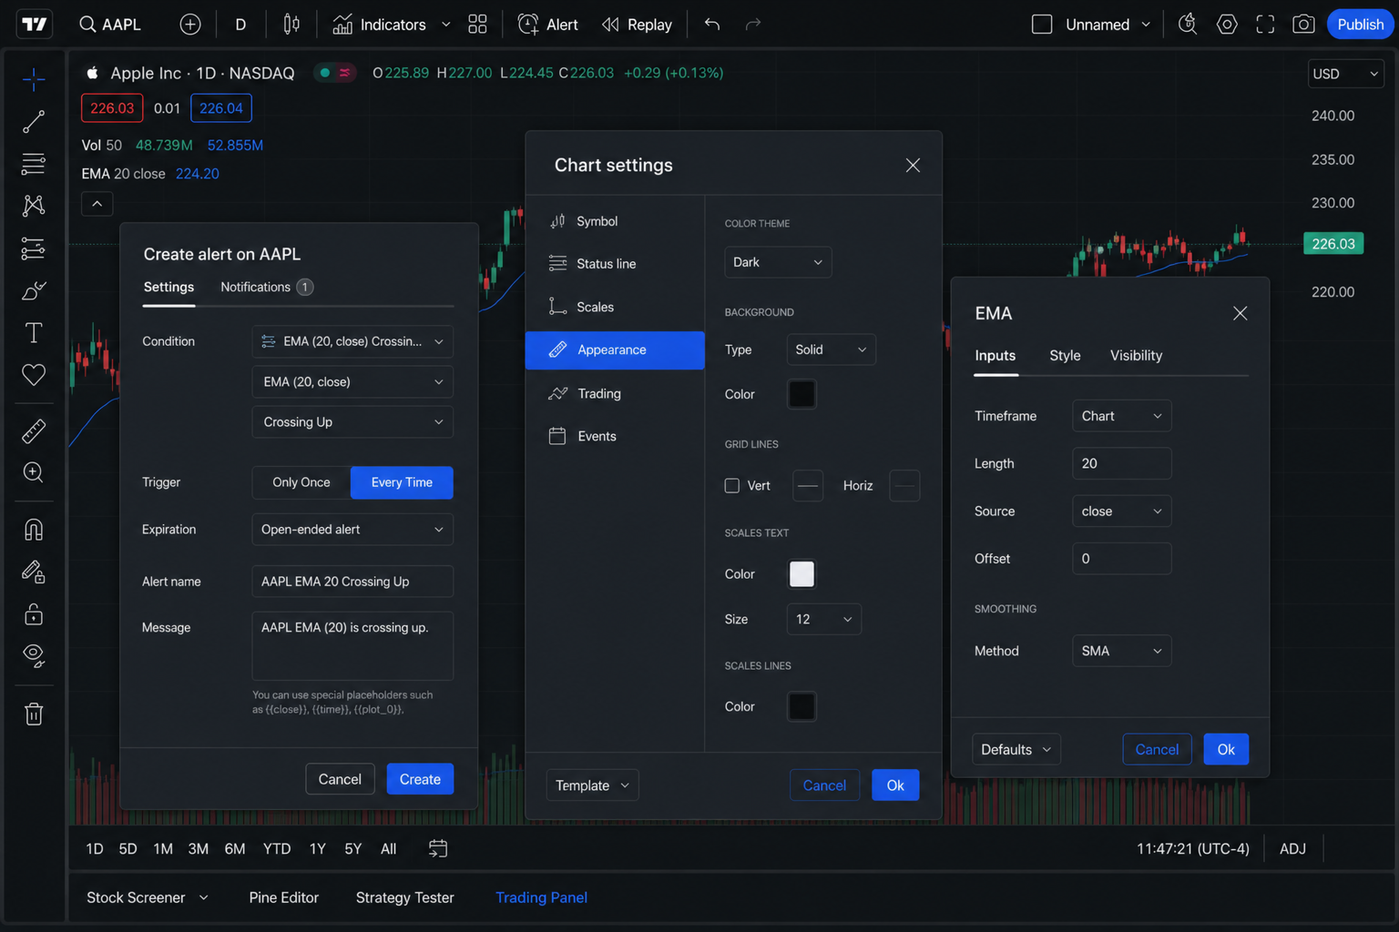Open chart settings gear icon in toolbar

tap(1227, 25)
